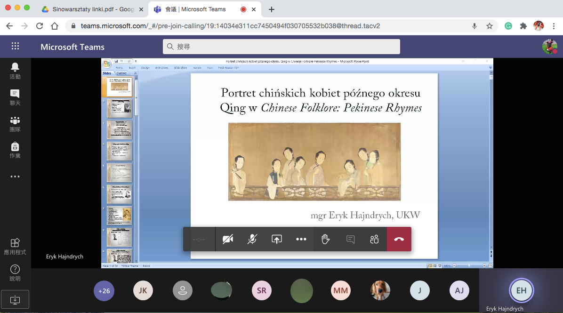
Task: Show the +26 additional participants
Action: click(104, 291)
